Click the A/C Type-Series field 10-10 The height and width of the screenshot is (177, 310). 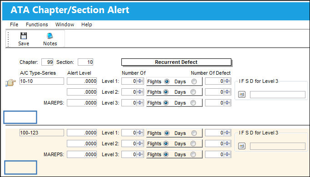(x=42, y=81)
